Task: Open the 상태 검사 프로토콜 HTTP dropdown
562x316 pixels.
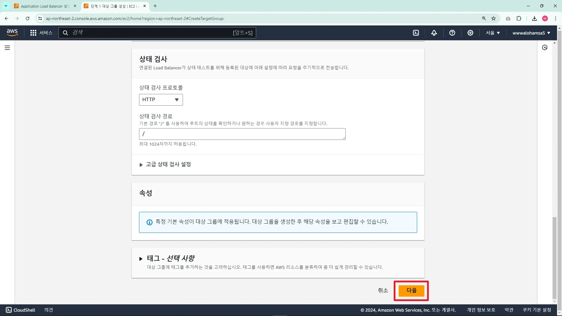Action: coord(161,100)
